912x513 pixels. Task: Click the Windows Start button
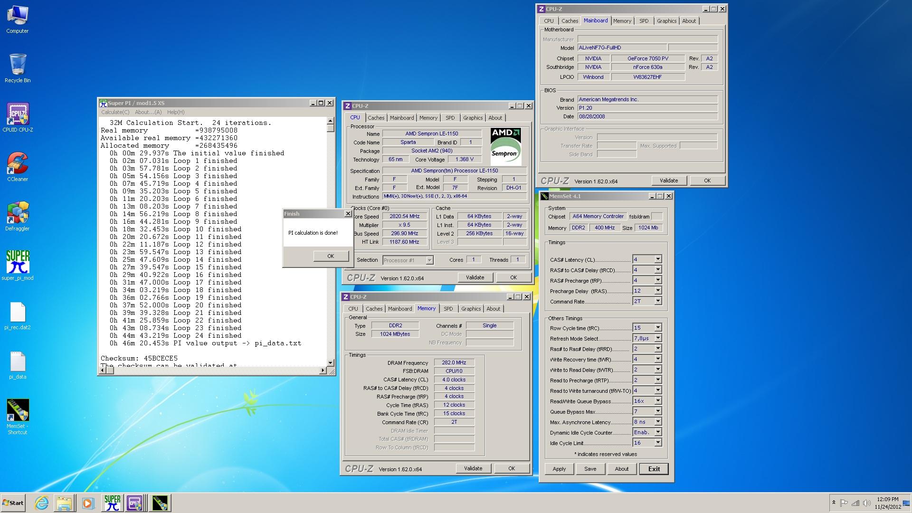point(13,503)
